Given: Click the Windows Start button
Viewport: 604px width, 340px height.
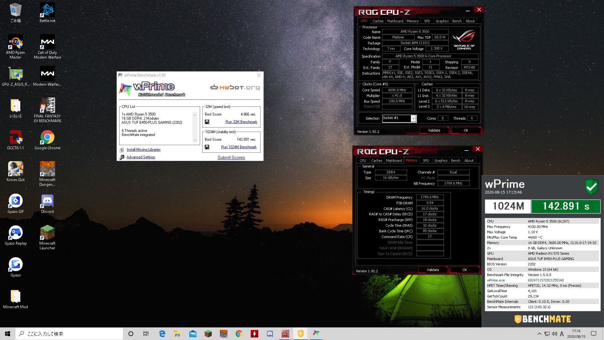Looking at the screenshot, I should click(8, 334).
